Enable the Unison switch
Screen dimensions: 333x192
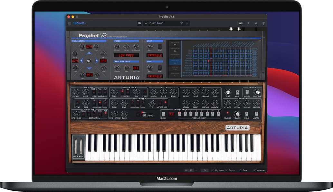tap(247, 93)
